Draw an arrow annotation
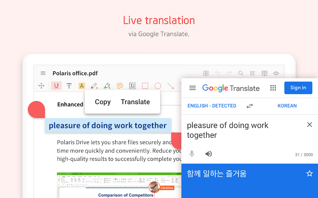The height and width of the screenshot is (198, 318). pos(171,86)
